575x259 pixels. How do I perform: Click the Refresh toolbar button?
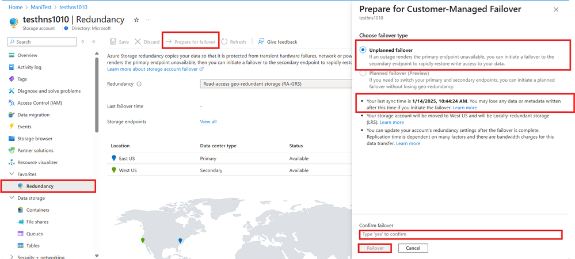coord(234,42)
